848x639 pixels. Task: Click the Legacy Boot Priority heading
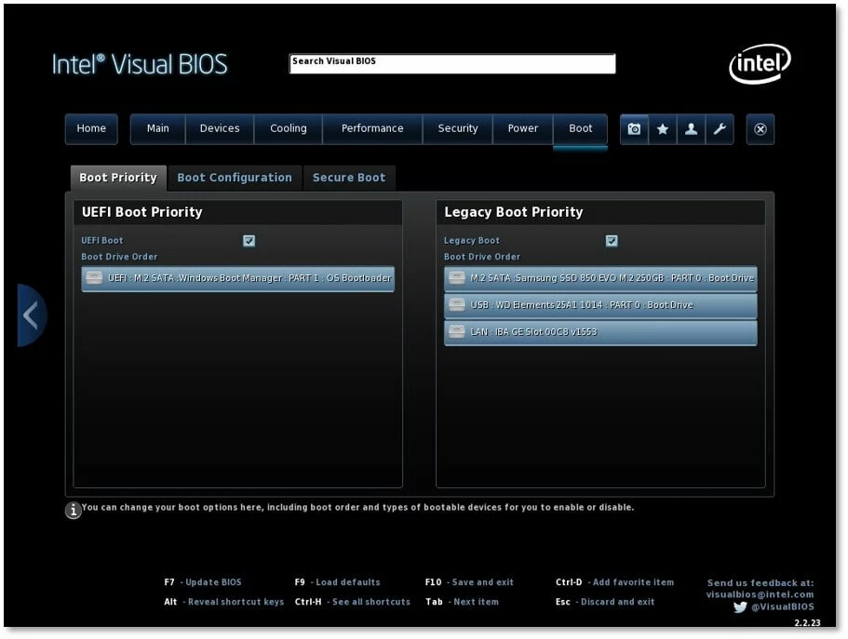(514, 212)
